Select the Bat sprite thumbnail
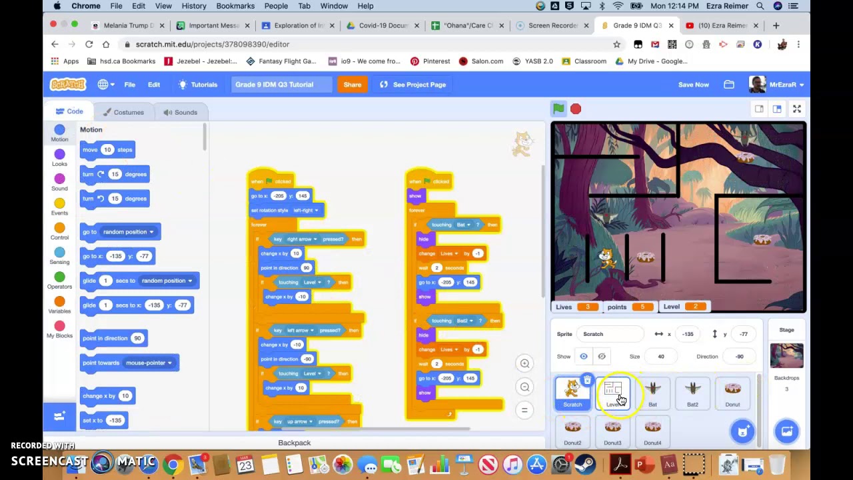The image size is (853, 480). (x=652, y=393)
